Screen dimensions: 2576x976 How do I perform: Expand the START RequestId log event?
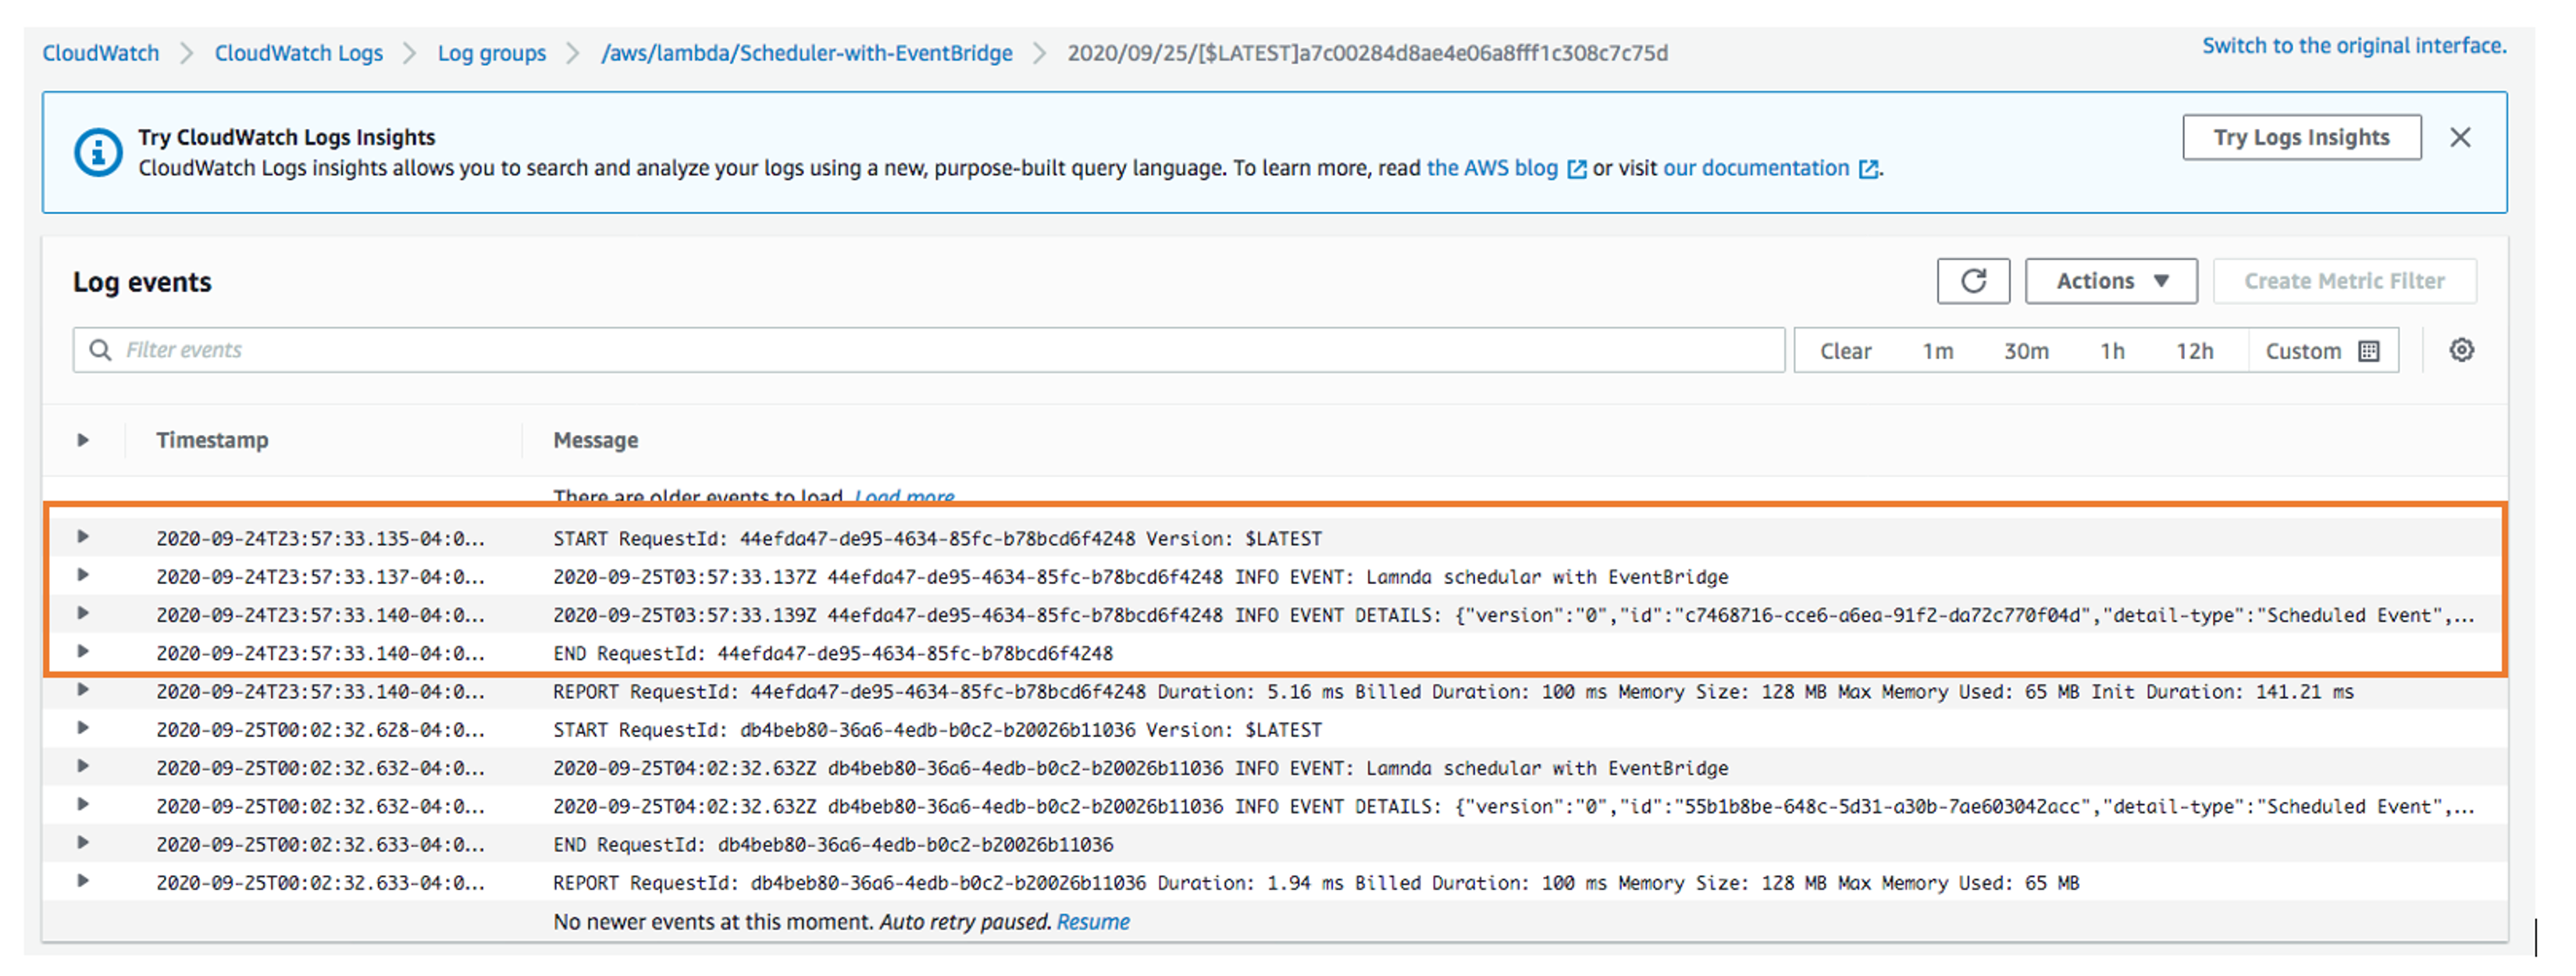(83, 537)
